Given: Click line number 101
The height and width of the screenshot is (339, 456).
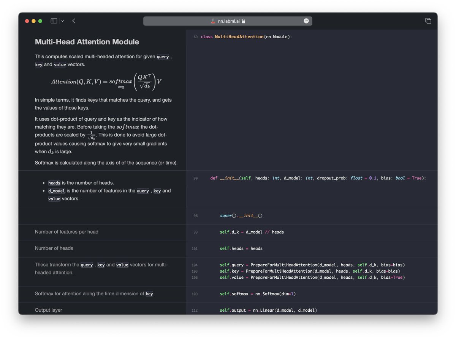Looking at the screenshot, I should pos(195,249).
